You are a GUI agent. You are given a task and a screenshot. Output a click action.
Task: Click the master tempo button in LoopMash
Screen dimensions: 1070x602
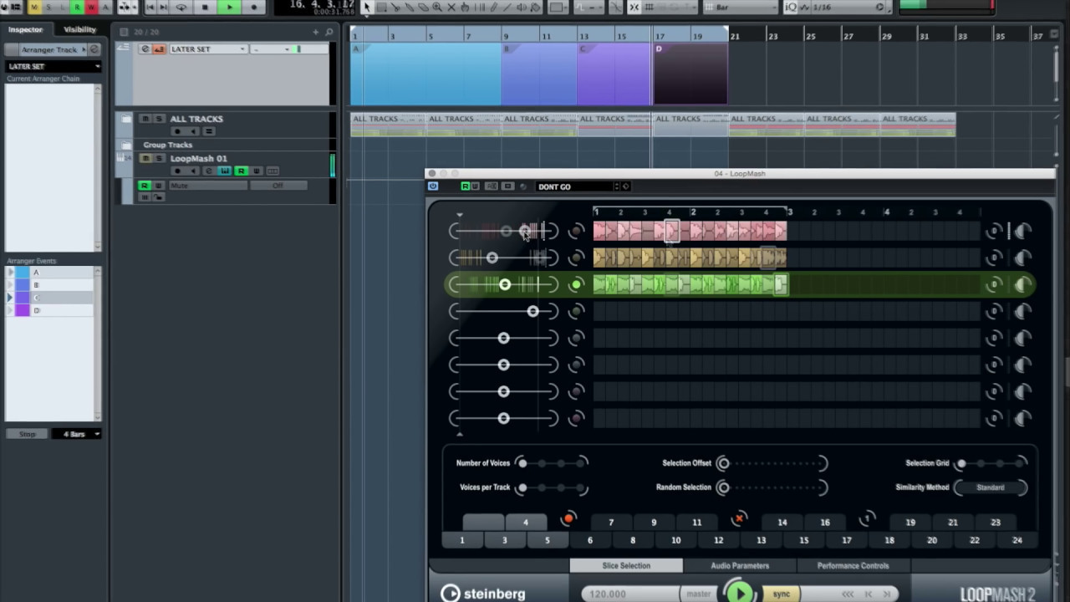pos(699,594)
